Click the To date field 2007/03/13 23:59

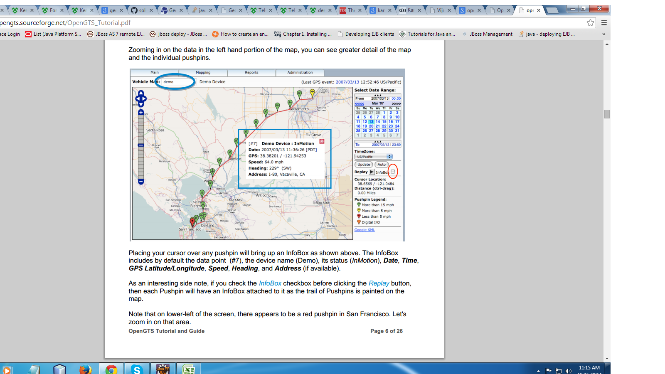tap(378, 145)
